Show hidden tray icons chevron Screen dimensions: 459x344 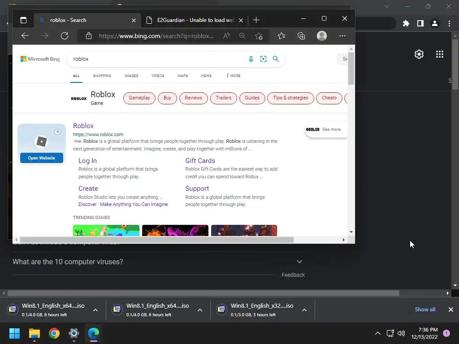point(378,333)
